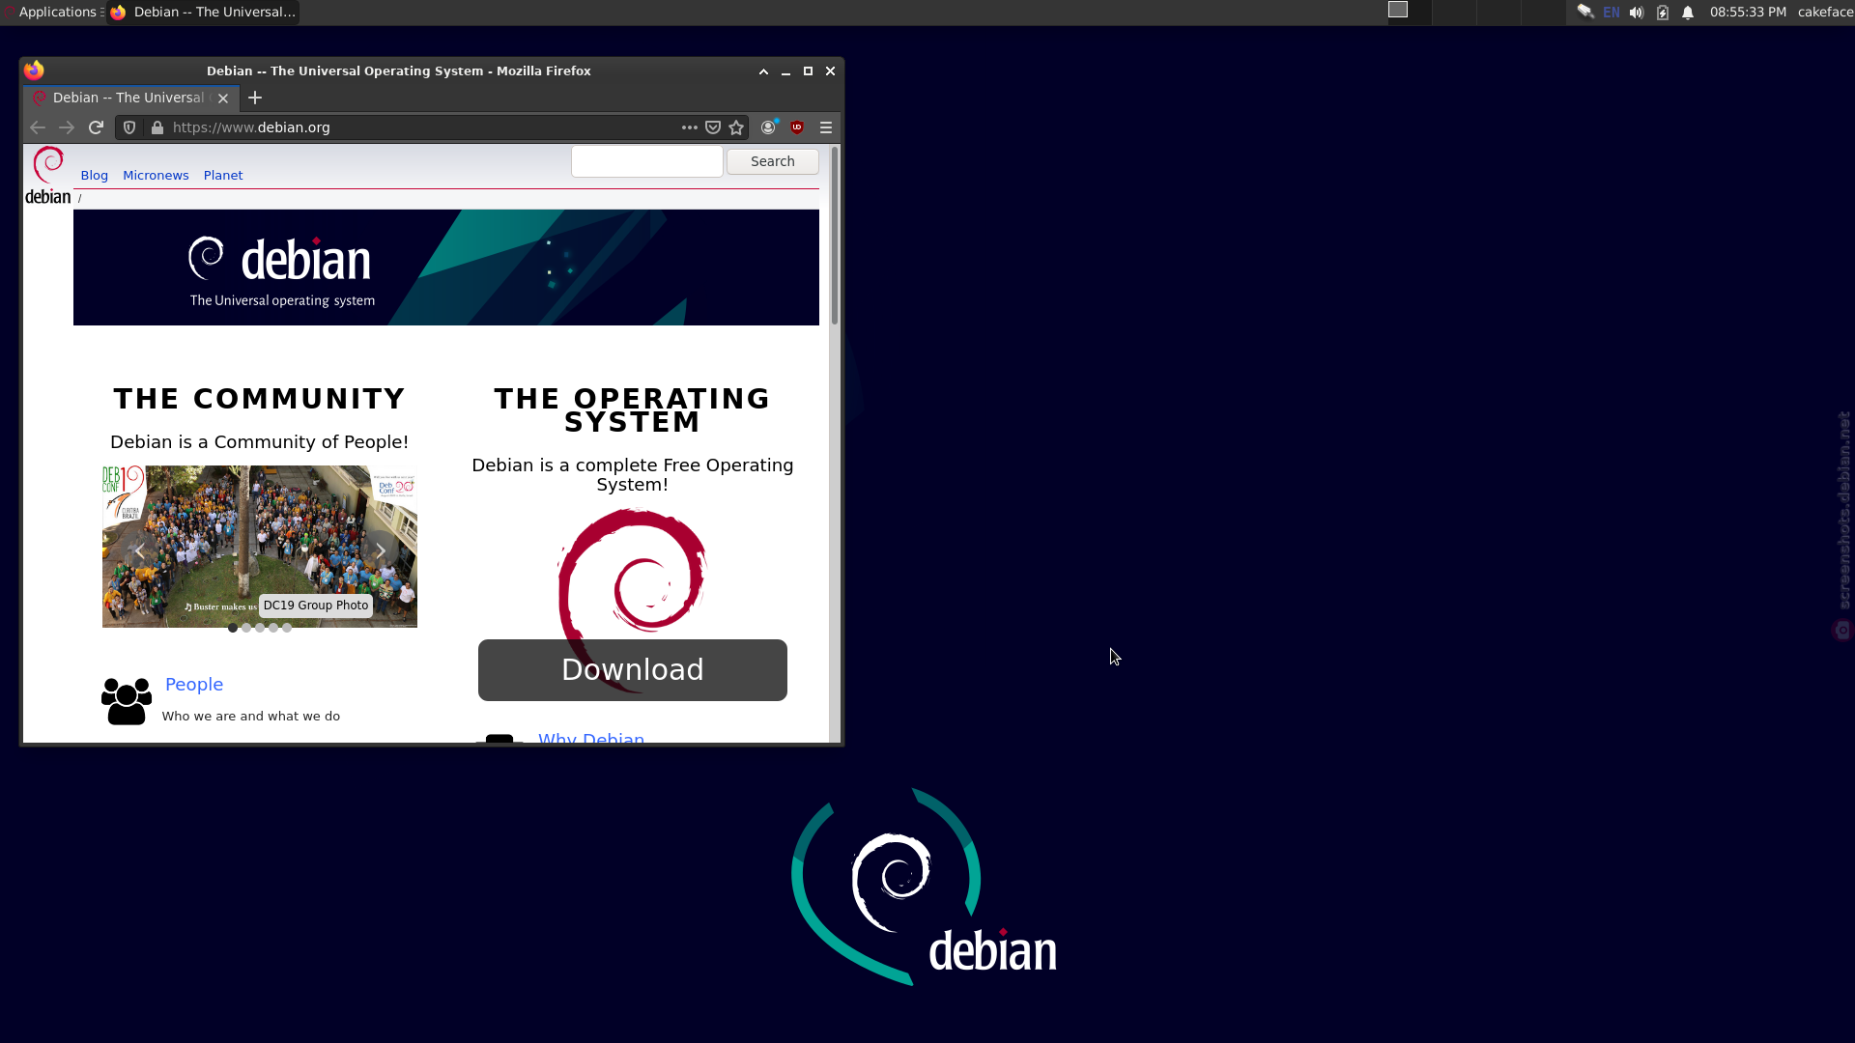Open notifications bell icon

(x=1688, y=13)
